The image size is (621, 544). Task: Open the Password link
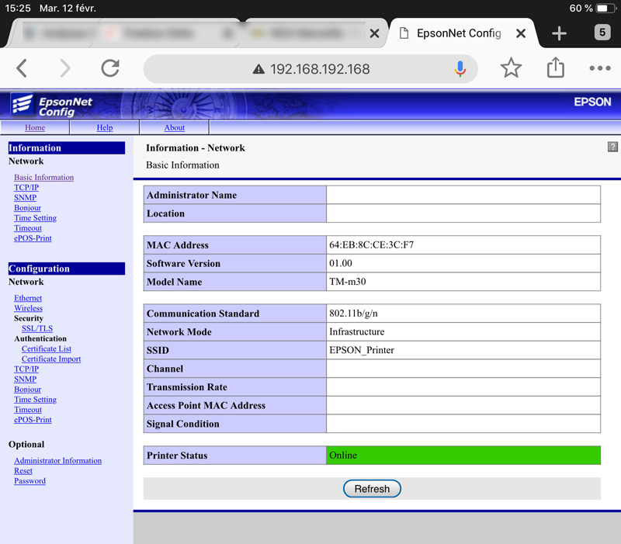click(29, 481)
